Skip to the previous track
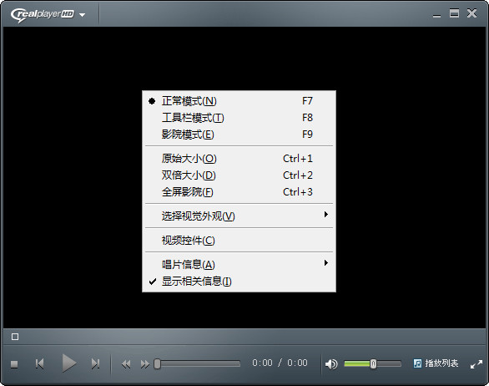The height and width of the screenshot is (386, 489). [39, 363]
